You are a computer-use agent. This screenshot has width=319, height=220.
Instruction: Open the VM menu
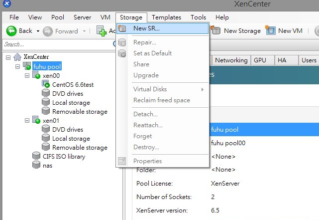click(105, 17)
